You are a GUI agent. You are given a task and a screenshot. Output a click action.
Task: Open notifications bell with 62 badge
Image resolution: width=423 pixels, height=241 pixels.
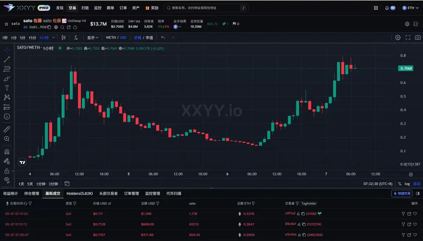click(390, 8)
